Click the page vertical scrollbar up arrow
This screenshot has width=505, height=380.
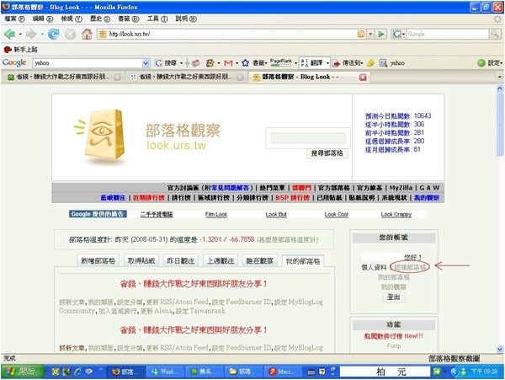[x=499, y=88]
